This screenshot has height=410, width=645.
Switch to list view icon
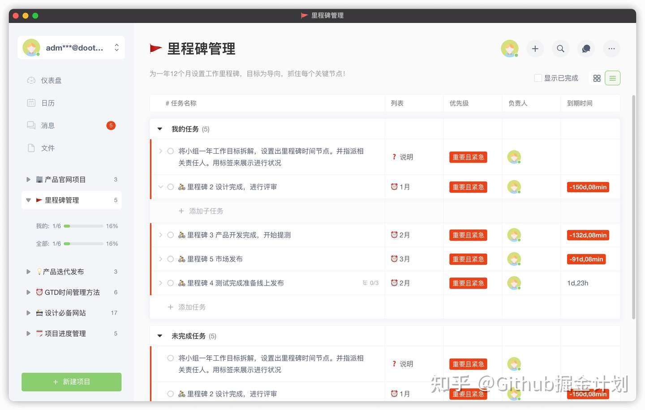click(x=612, y=78)
